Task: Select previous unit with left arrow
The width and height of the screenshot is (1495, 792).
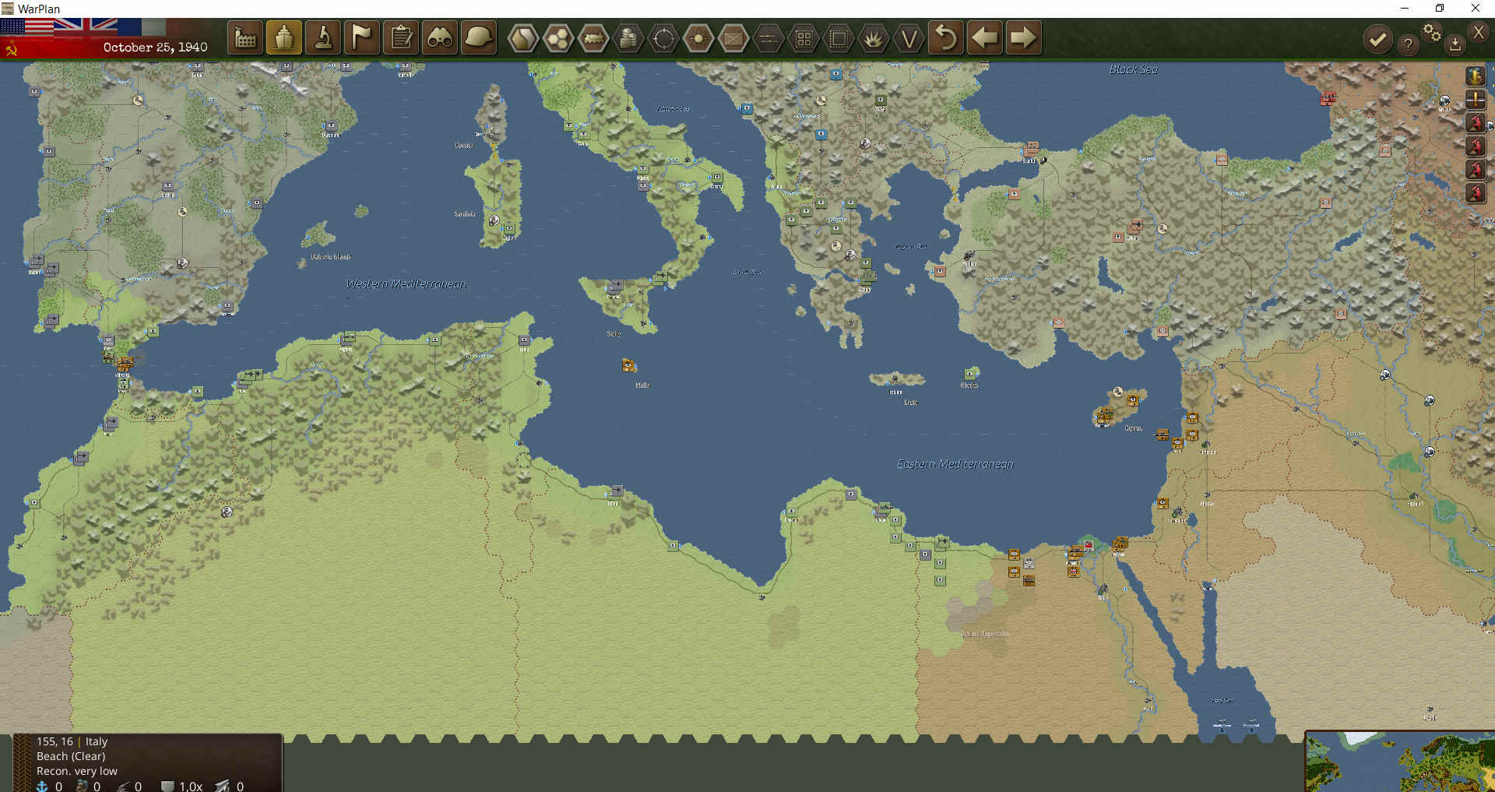Action: click(985, 38)
